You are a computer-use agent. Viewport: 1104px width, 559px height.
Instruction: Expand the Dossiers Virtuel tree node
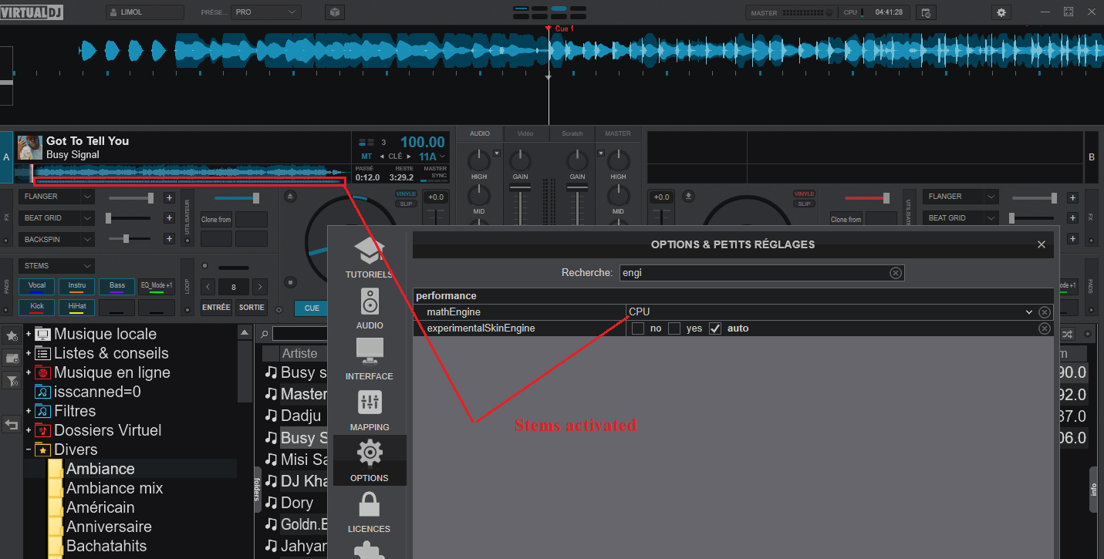pyautogui.click(x=29, y=430)
